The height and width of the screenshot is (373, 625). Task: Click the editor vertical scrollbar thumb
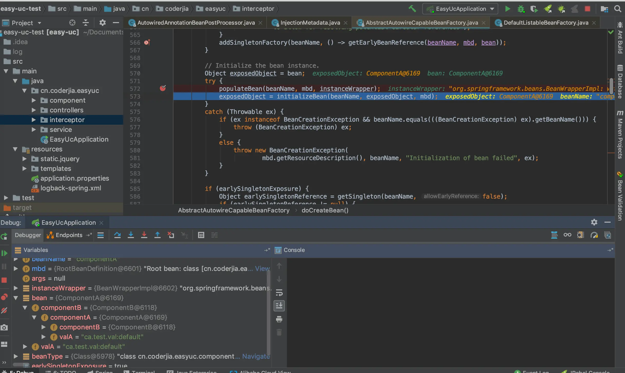(611, 86)
